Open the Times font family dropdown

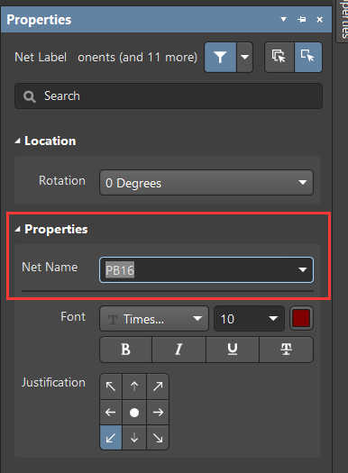(154, 319)
